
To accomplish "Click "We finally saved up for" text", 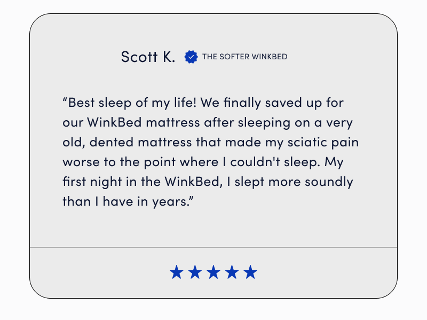I will click(272, 103).
